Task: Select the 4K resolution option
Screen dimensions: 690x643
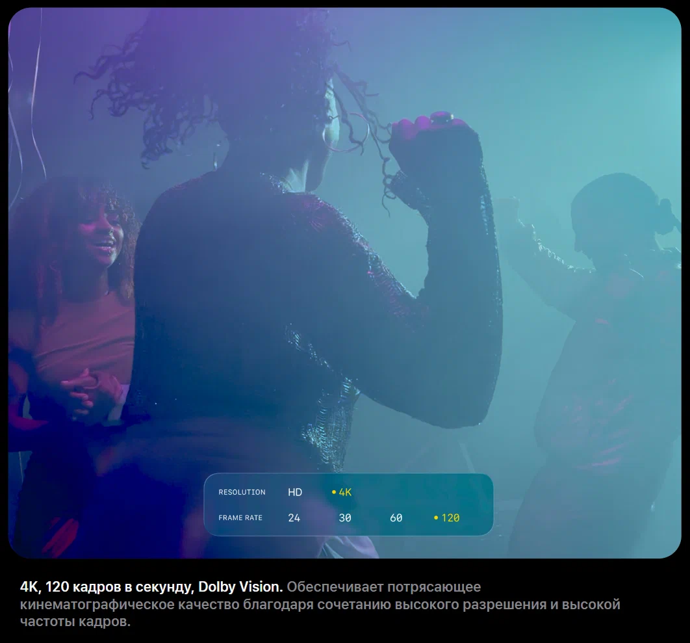Action: (x=345, y=492)
